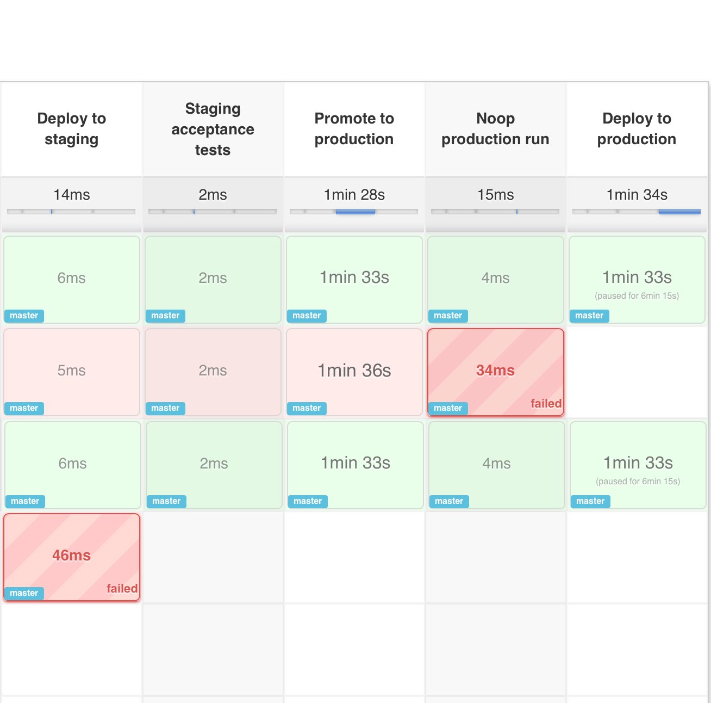The height and width of the screenshot is (703, 711).
Task: Click the master tag in the 1min 36s cell
Action: click(307, 408)
